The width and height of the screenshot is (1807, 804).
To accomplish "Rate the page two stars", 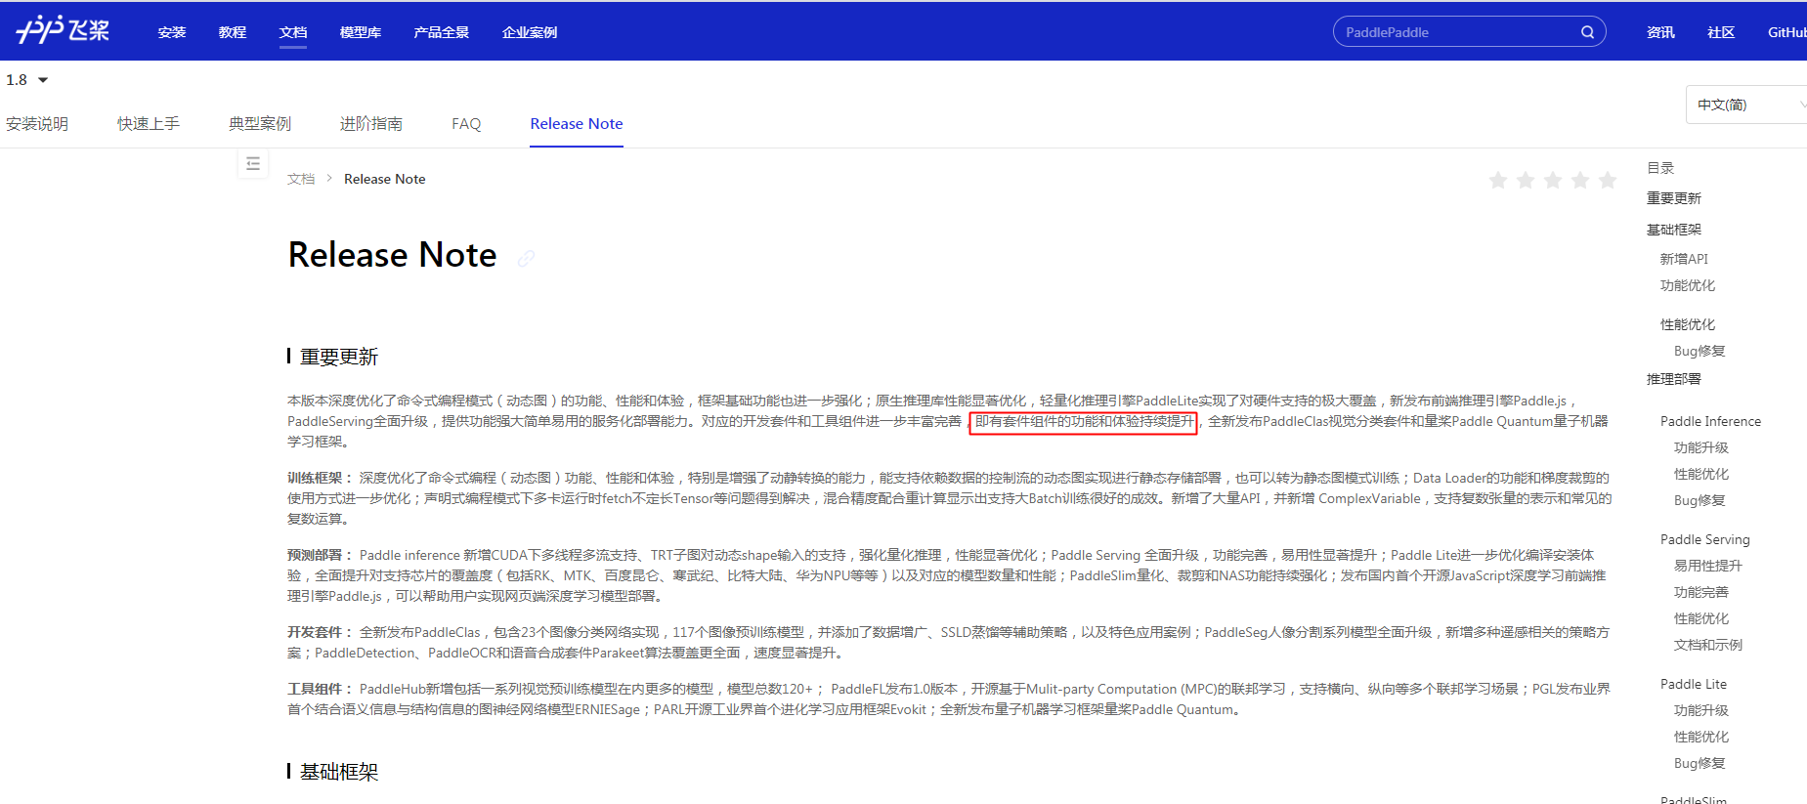I will point(1525,180).
